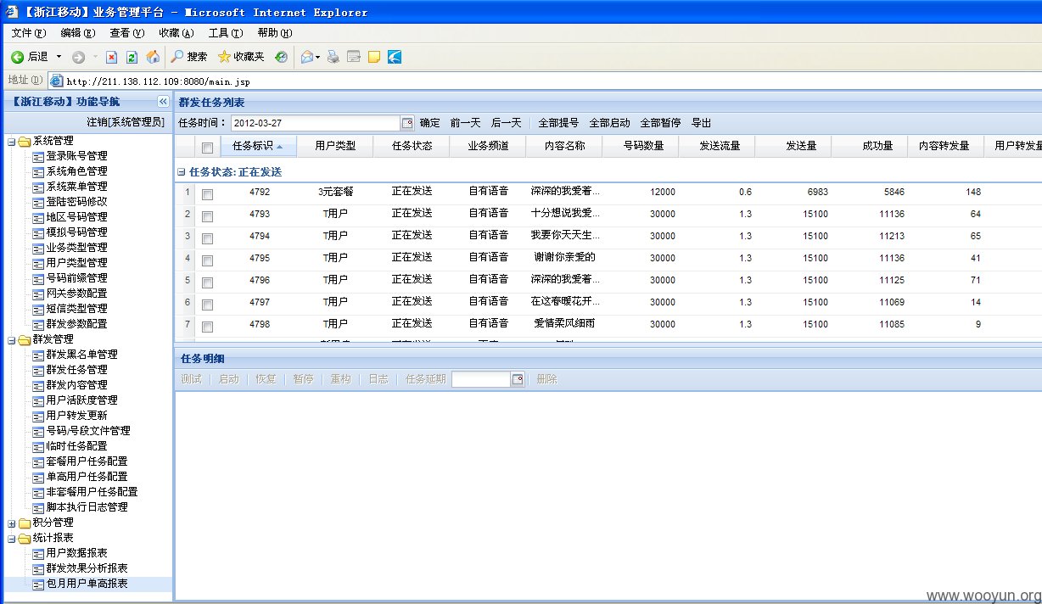Click the blue bird Messenger icon

(395, 57)
